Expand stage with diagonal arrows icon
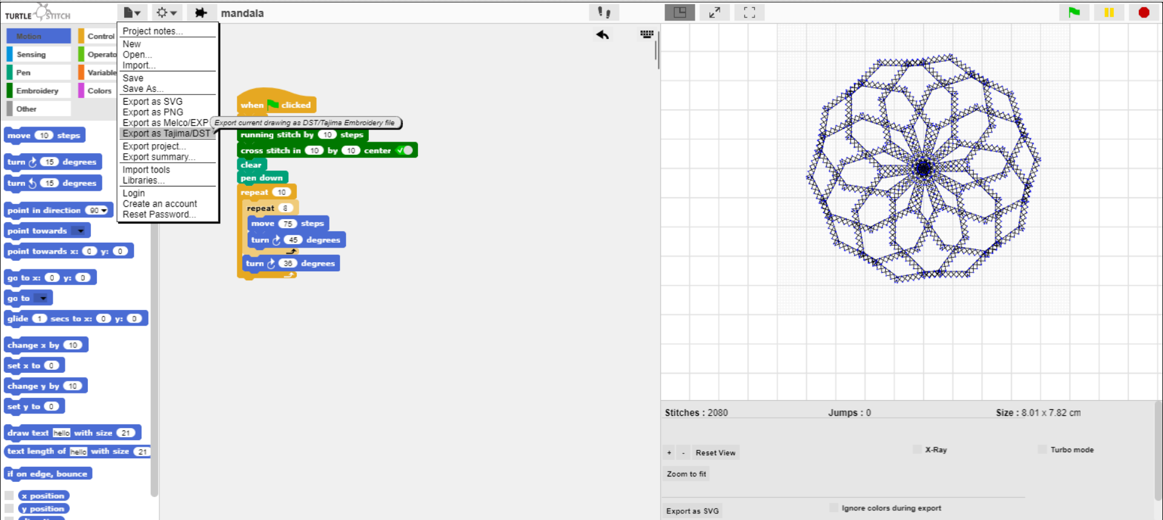The image size is (1163, 520). 715,12
